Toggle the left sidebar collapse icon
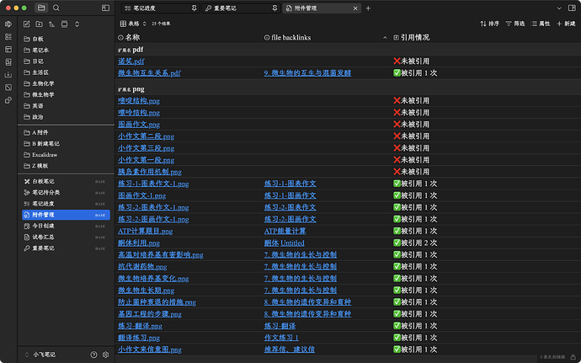 click(104, 8)
